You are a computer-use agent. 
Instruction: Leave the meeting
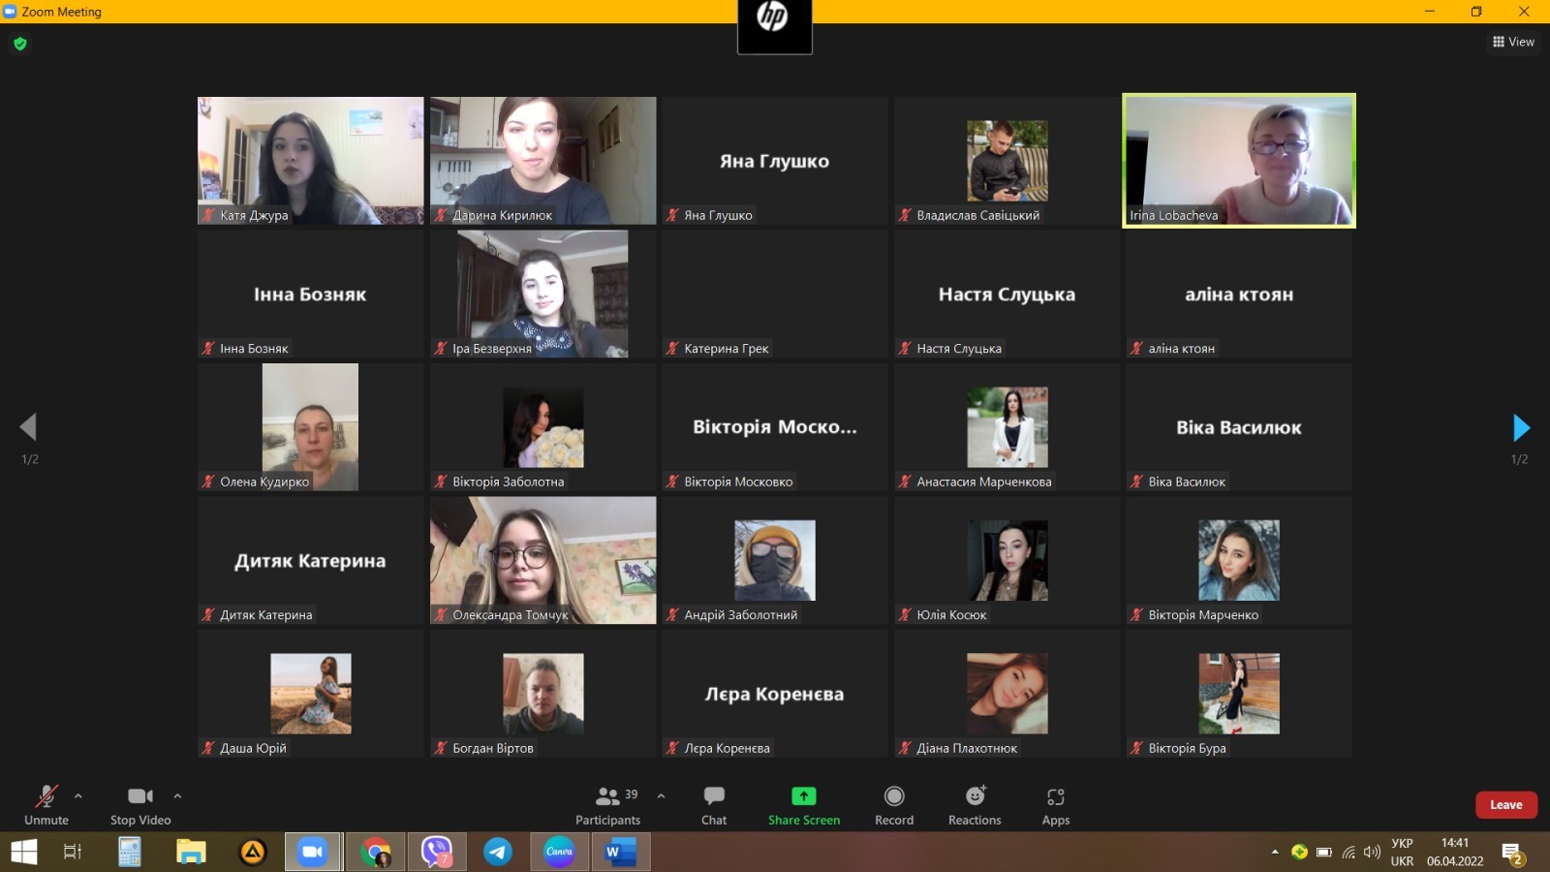(x=1505, y=805)
